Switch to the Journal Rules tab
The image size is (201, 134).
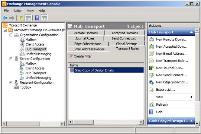(85, 38)
